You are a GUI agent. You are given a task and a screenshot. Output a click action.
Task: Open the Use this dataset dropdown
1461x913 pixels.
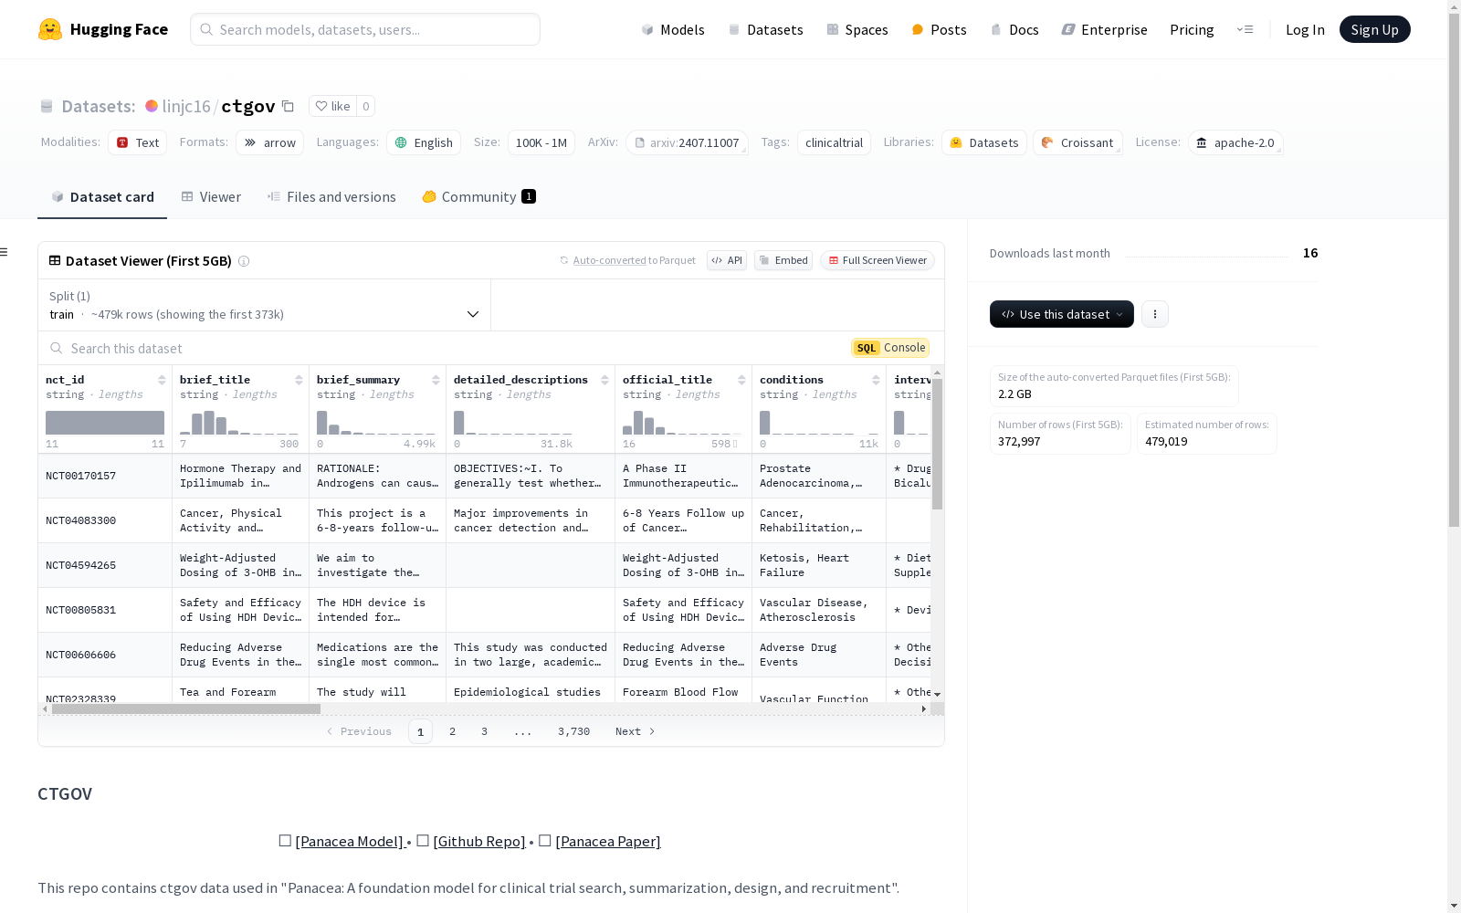pyautogui.click(x=1062, y=314)
